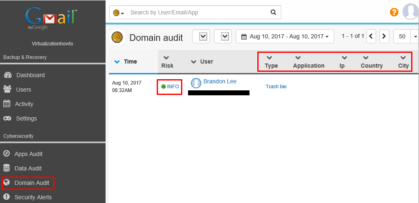Image resolution: width=419 pixels, height=203 pixels.
Task: Open Apps Audit in the sidebar
Action: (x=28, y=154)
